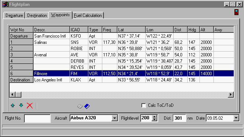
Task: Select the Destination row header
Action: (x=21, y=80)
